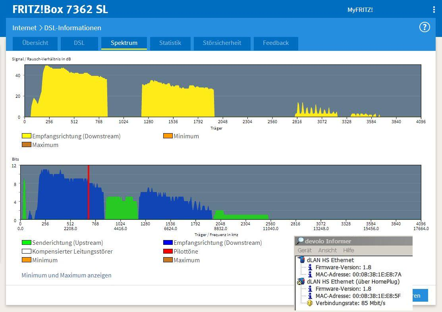
Task: Click info icon beside MAC-Adresse 00:0B:3B:1E:E8:7A
Action: pyautogui.click(x=310, y=274)
